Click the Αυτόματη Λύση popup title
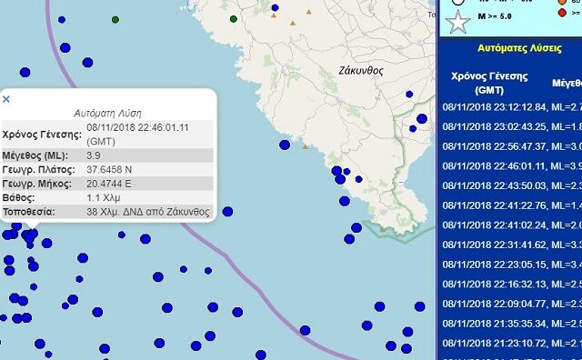Image resolution: width=582 pixels, height=360 pixels. click(x=107, y=114)
